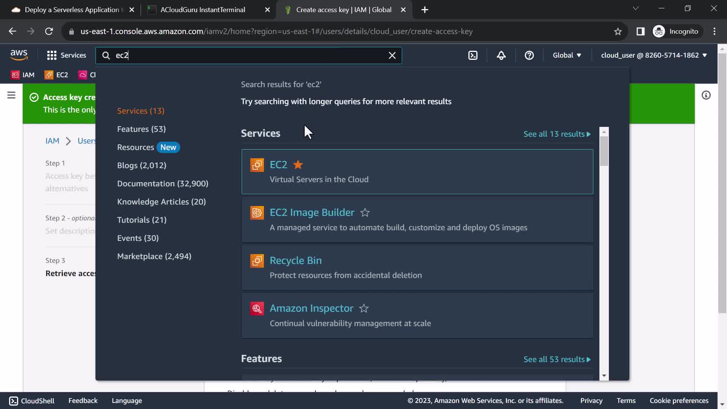See all 13 services results

557,134
